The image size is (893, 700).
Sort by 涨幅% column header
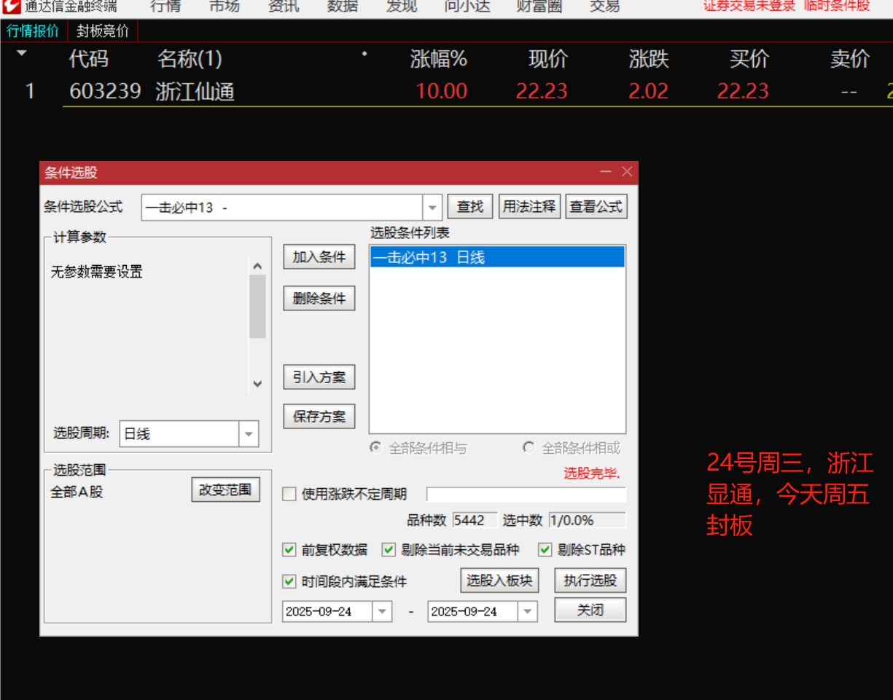pos(438,59)
